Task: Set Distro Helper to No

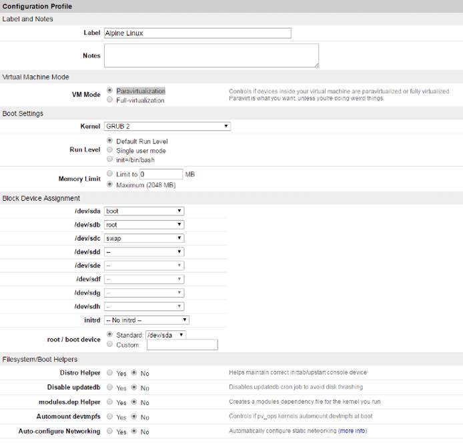Action: [134, 373]
